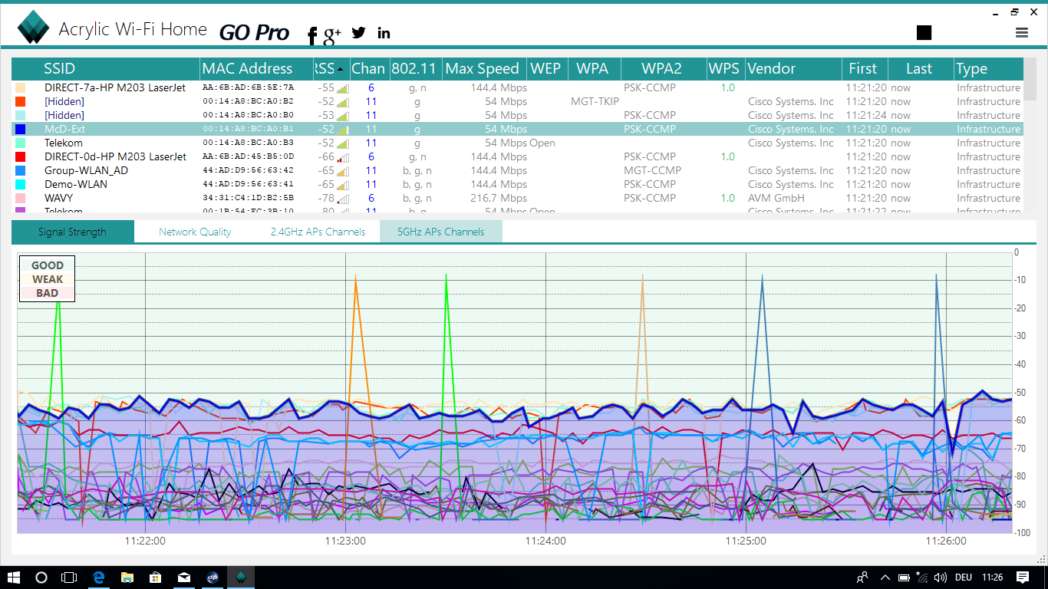Open the 2.4GHz APs Channels tab
This screenshot has height=589, width=1048.
(318, 232)
